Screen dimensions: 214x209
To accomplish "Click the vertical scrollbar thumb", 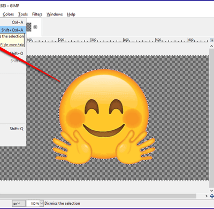I will [211, 118].
